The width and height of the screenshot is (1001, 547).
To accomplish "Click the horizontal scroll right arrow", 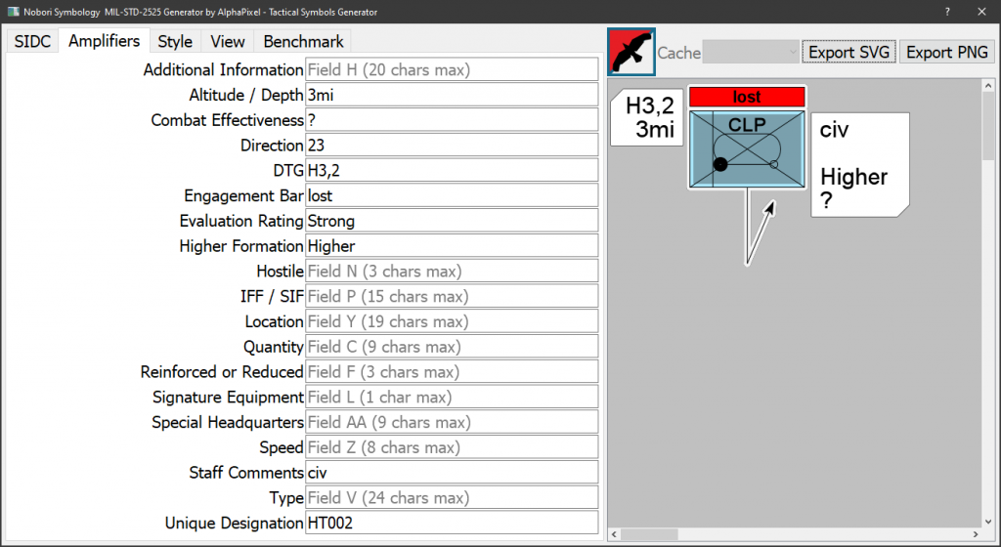I will tap(976, 534).
